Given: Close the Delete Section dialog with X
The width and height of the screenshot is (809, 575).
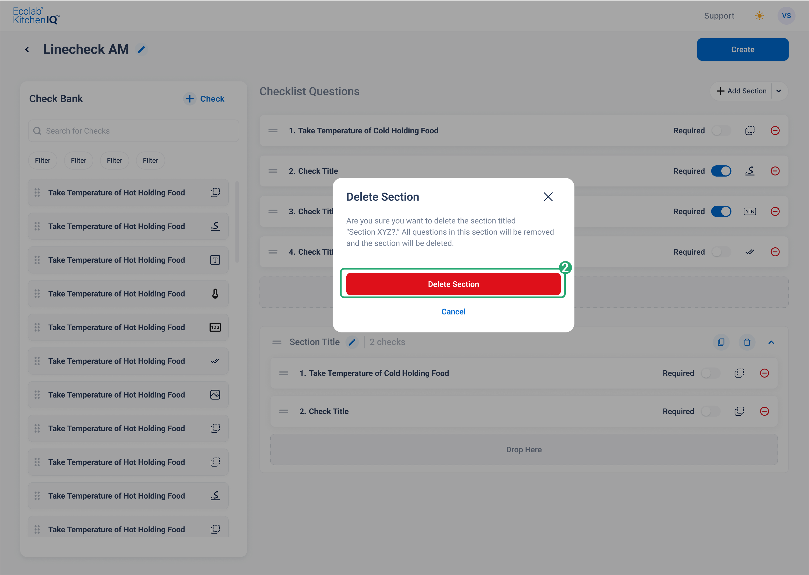Looking at the screenshot, I should (x=548, y=197).
